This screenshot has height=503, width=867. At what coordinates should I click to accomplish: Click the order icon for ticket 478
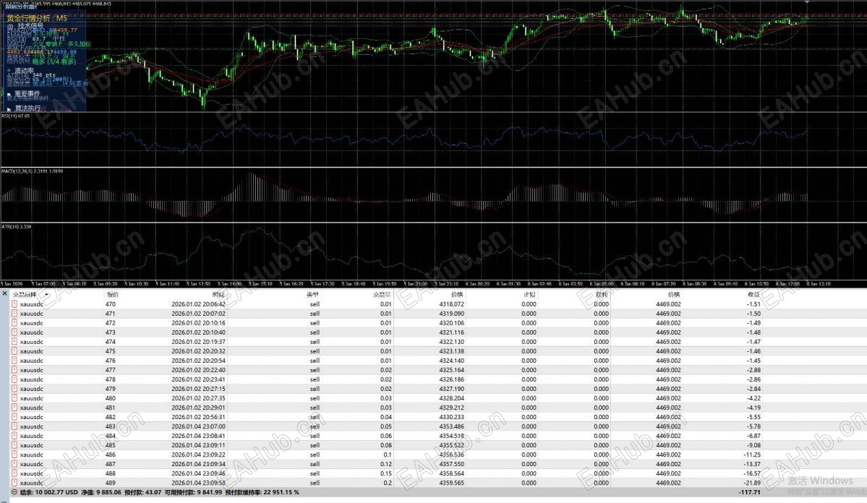click(14, 379)
